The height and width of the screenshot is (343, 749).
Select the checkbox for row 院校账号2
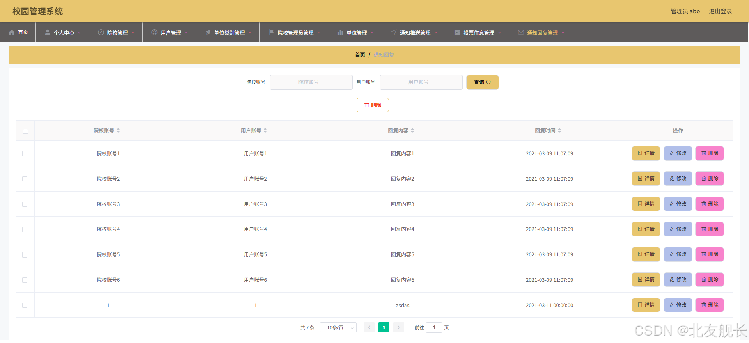point(25,179)
